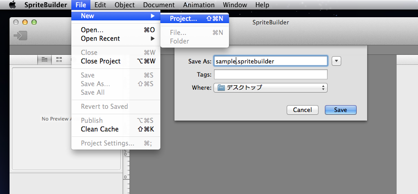Screen dimensions: 418x194
Task: Choose Project... from the New submenu
Action: click(x=194, y=19)
